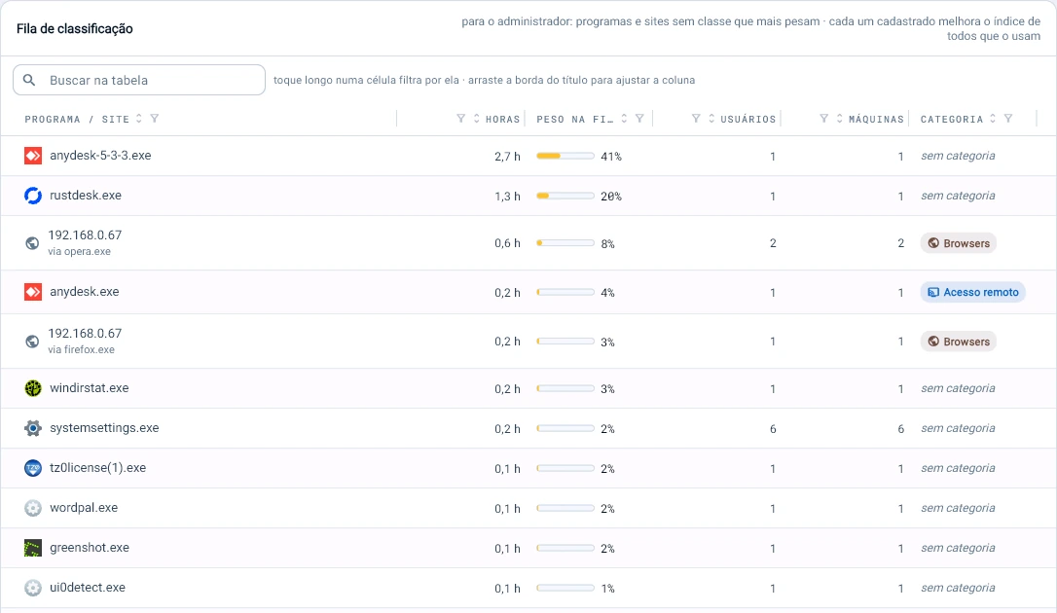
Task: Click the Acesso remoto category tag
Action: 972,292
